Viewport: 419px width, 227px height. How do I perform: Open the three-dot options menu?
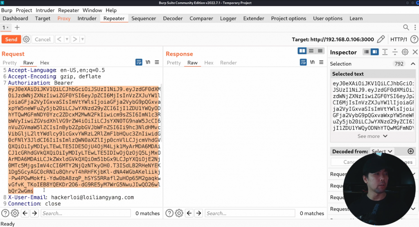pos(415,27)
